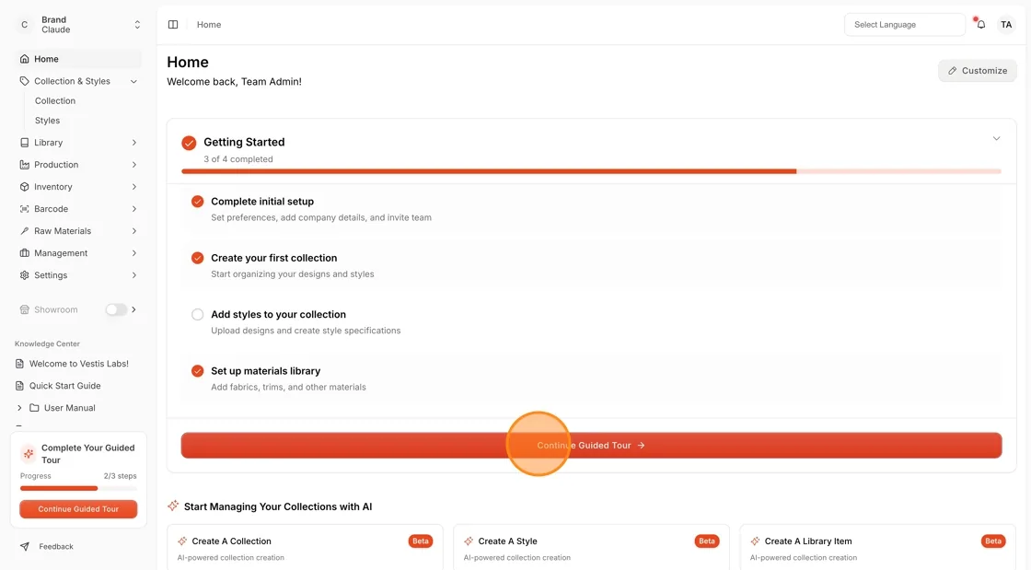This screenshot has width=1031, height=570.
Task: Open the Brand Claude workspace switcher
Action: (137, 24)
